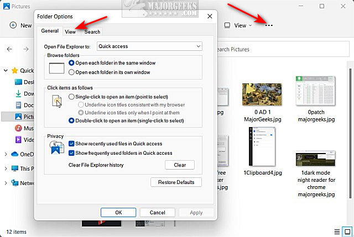Select OneDrive cloud icon
The height and width of the screenshot is (237, 354).
pos(15,154)
